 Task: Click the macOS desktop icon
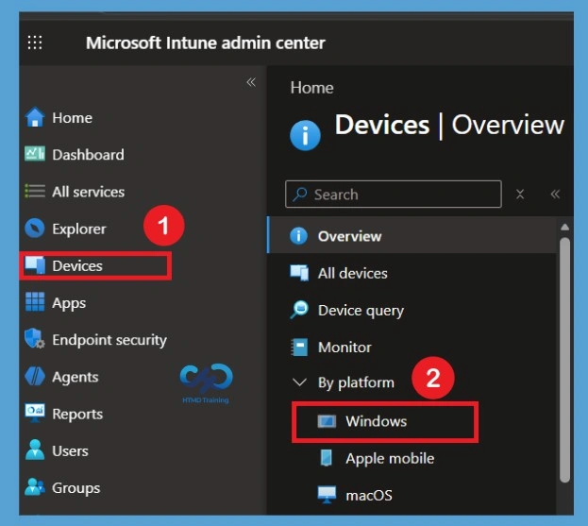point(327,495)
